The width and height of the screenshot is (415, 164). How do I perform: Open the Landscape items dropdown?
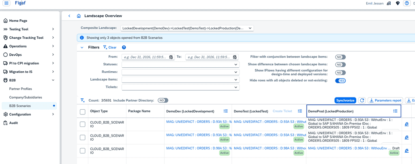point(180,79)
